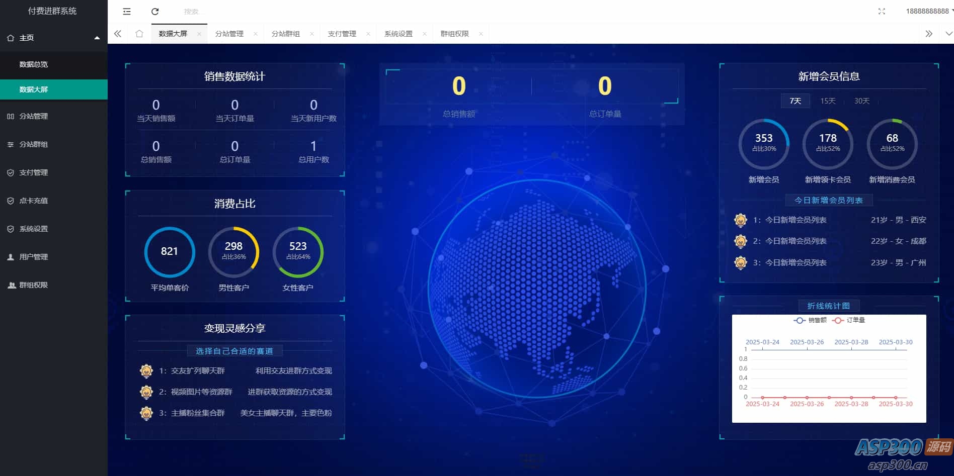Collapse the sidebar with the hamburger icon

[126, 11]
